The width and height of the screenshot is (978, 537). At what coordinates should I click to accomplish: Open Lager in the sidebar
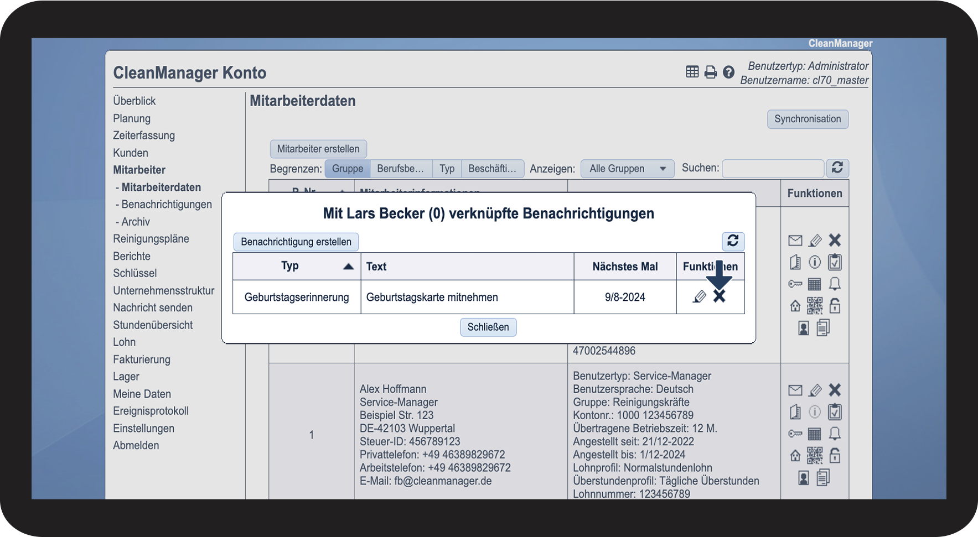(x=126, y=377)
